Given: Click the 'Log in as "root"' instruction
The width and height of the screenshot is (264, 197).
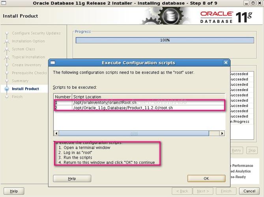Looking at the screenshot, I should [x=75, y=152].
